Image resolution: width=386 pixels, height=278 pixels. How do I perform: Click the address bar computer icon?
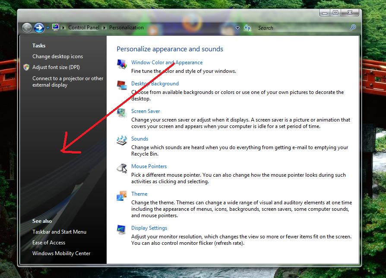click(x=56, y=27)
